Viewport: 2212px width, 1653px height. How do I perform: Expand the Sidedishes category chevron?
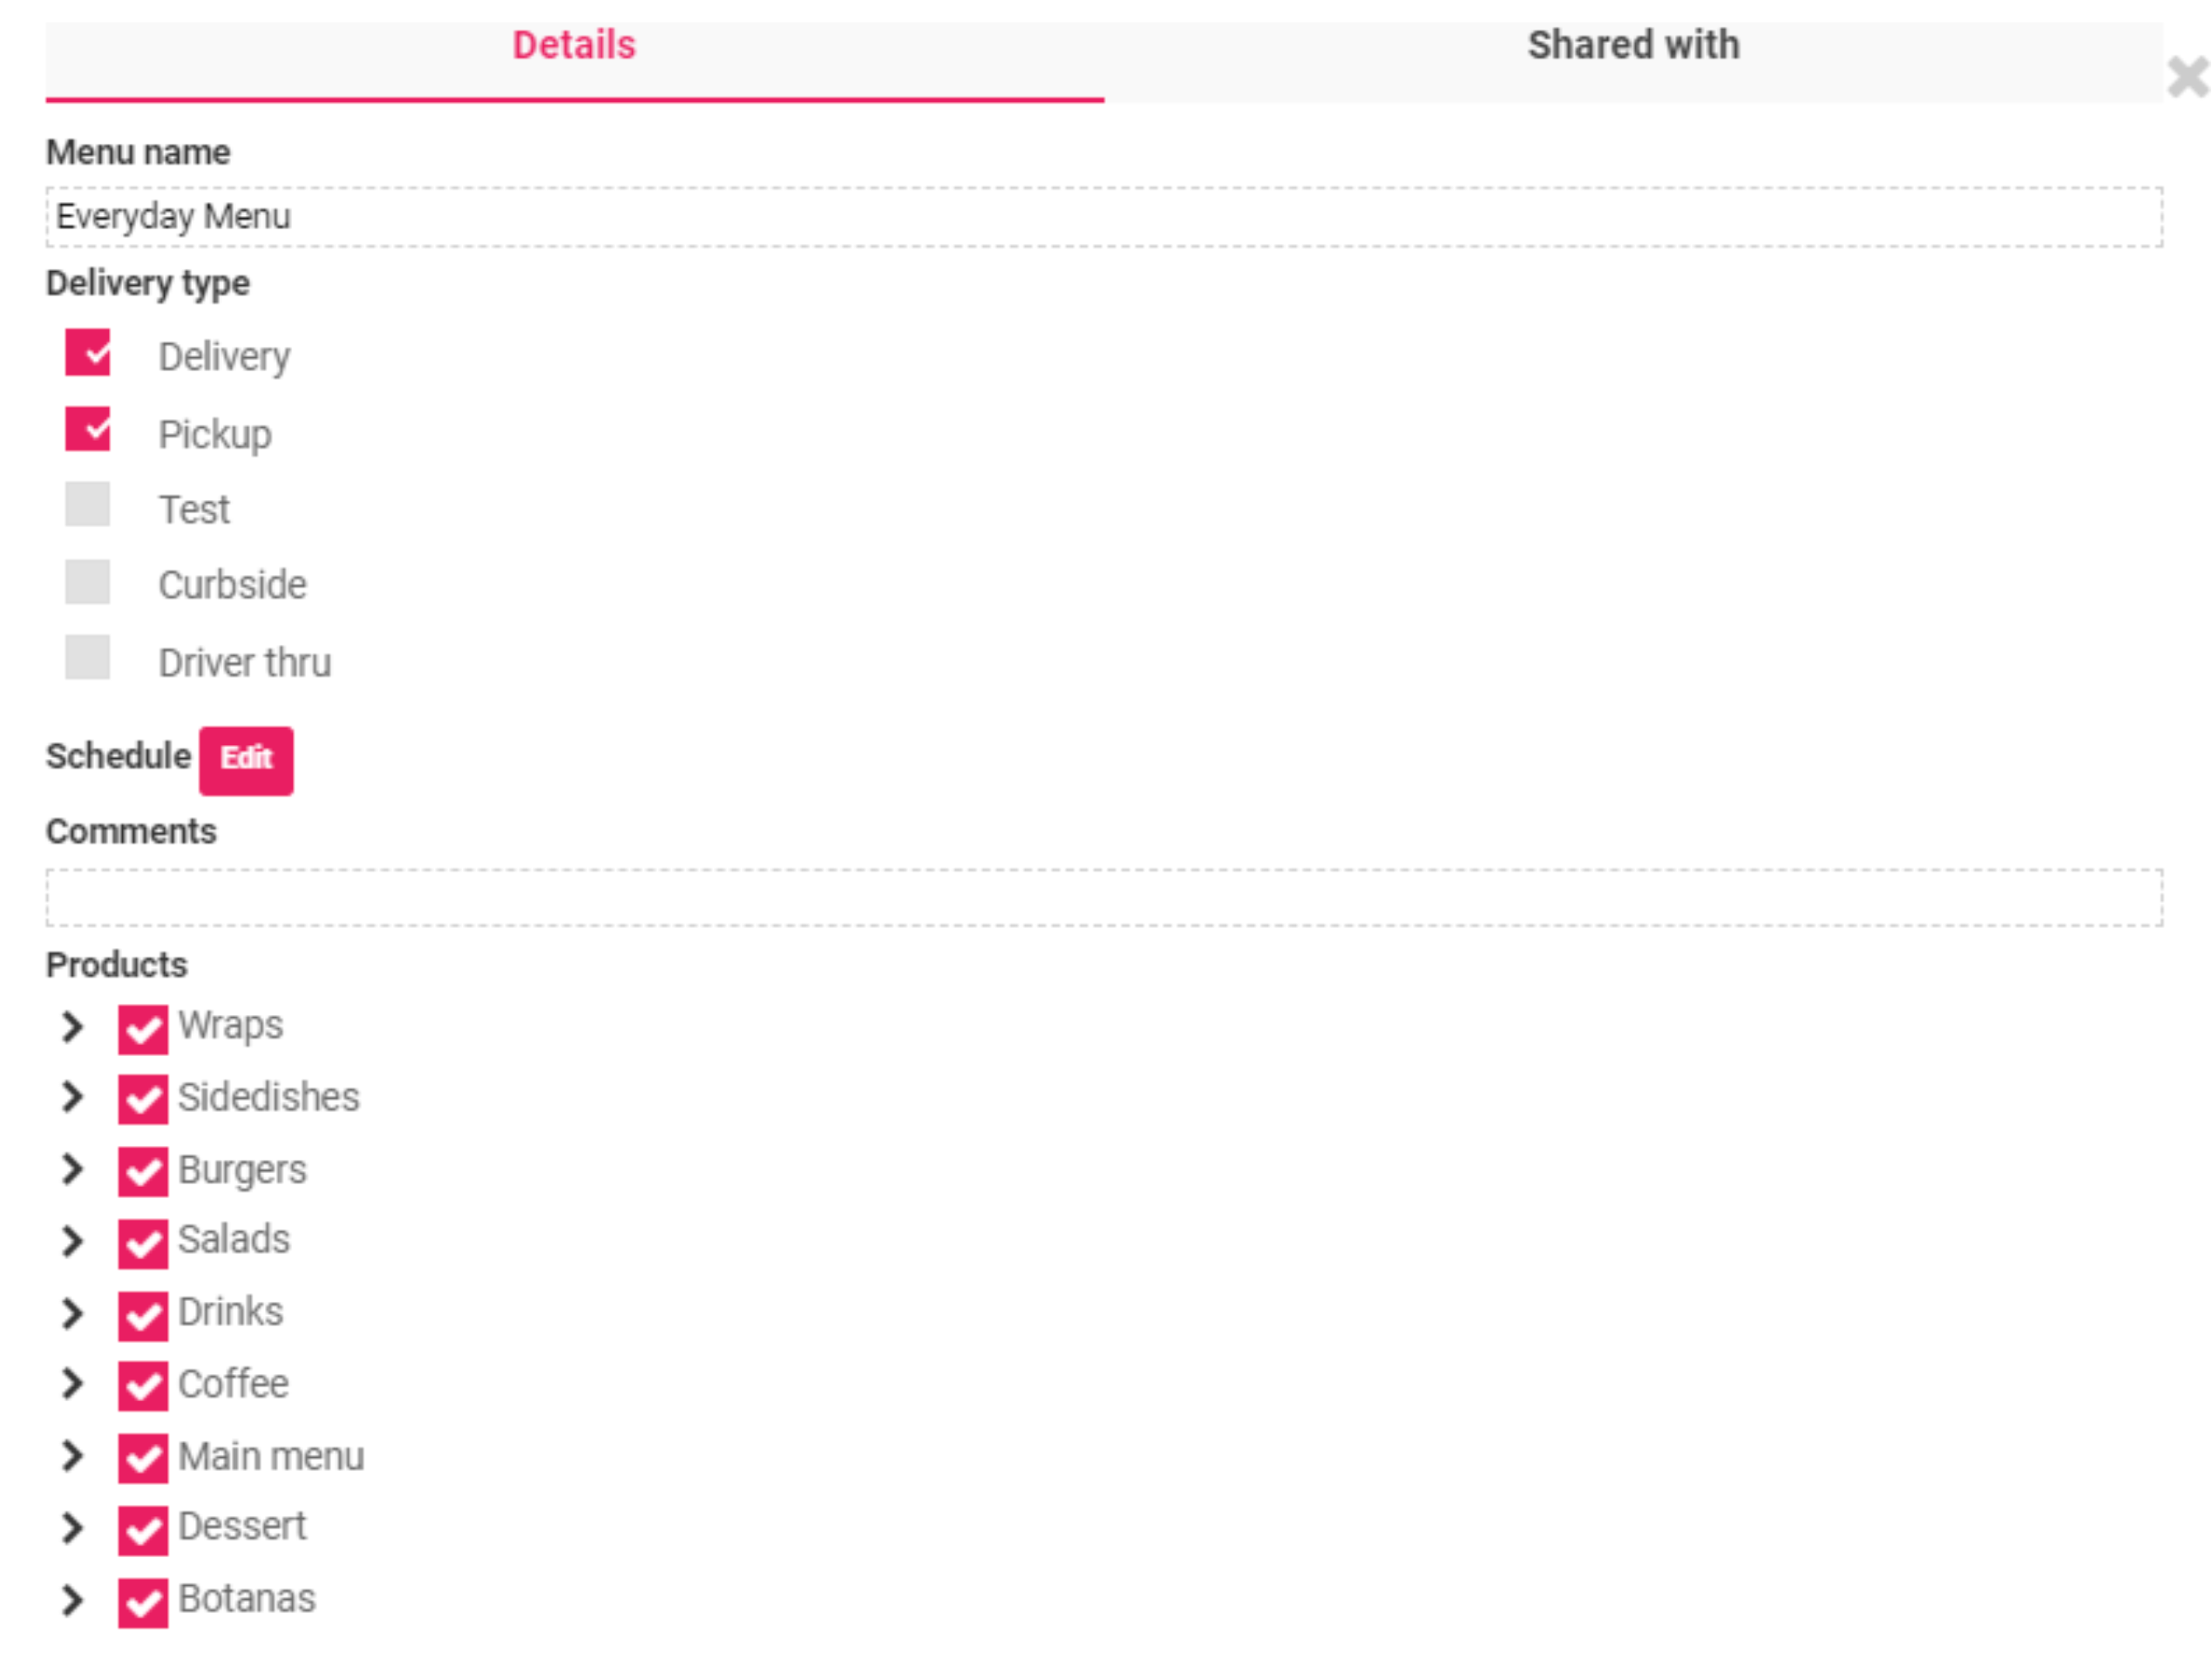tap(72, 1097)
